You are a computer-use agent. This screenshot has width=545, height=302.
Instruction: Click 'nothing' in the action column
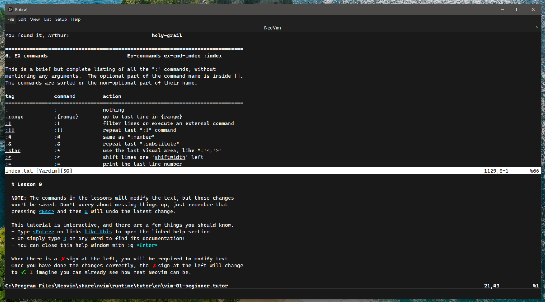(114, 110)
